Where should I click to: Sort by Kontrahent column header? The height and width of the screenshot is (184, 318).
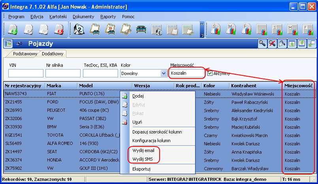[x=256, y=86]
